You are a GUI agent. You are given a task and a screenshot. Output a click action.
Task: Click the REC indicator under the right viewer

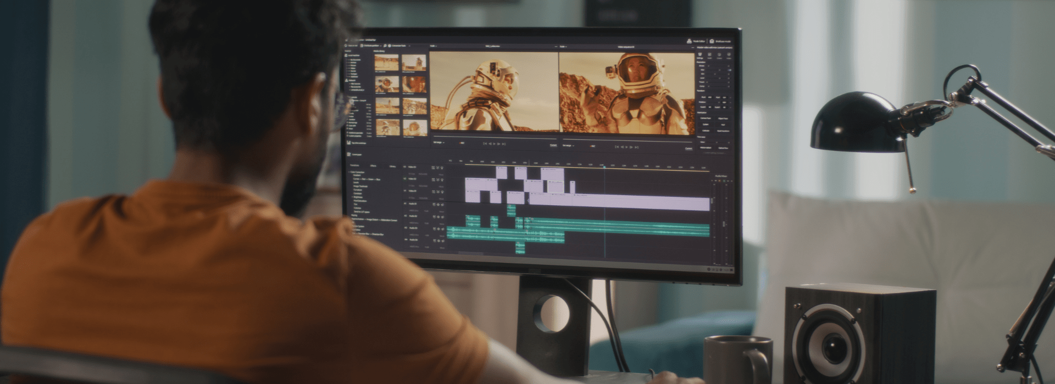592,146
